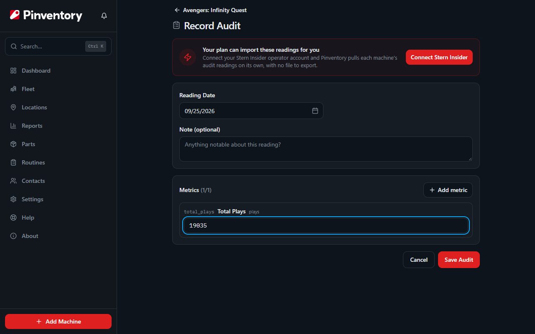
Task: Cancel the audit recording
Action: tap(419, 260)
